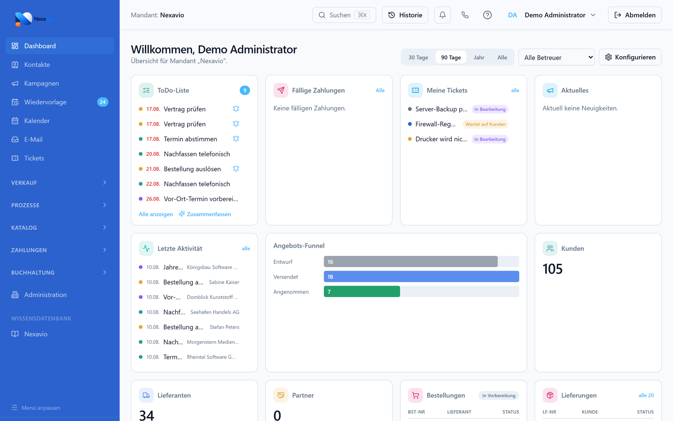The width and height of the screenshot is (673, 421).
Task: Expand the BUCHHALTUNG sidebar section
Action: coord(60,272)
